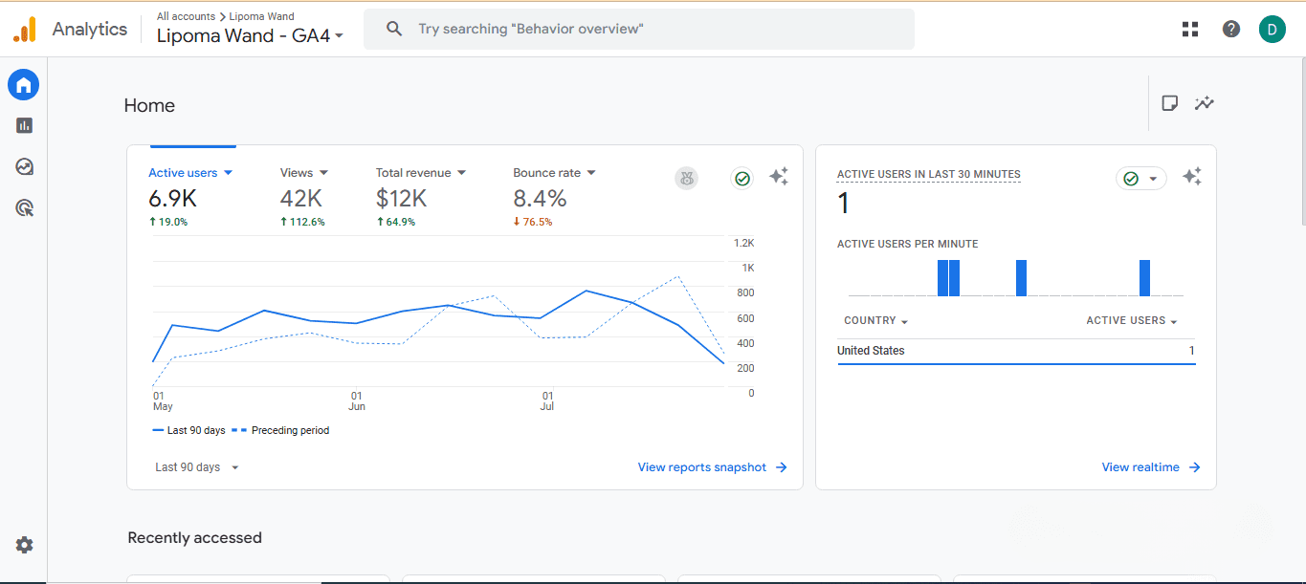1306x584 pixels.
Task: Open the Explore icon in sidebar
Action: (24, 166)
